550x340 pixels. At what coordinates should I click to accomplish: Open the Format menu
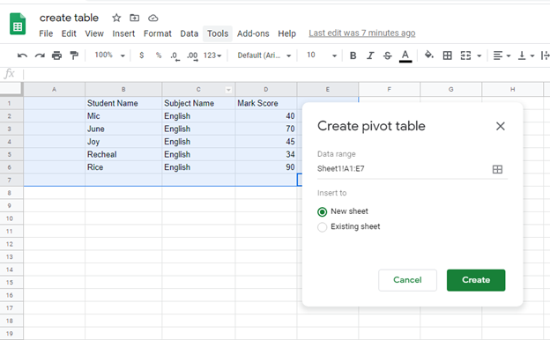point(158,33)
